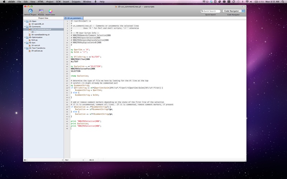
Task: Collapse the 10-Open folder triangle
Action: (x=25, y=21)
